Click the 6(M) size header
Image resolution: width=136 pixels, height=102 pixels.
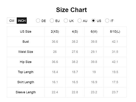pyautogui.click(x=94, y=32)
